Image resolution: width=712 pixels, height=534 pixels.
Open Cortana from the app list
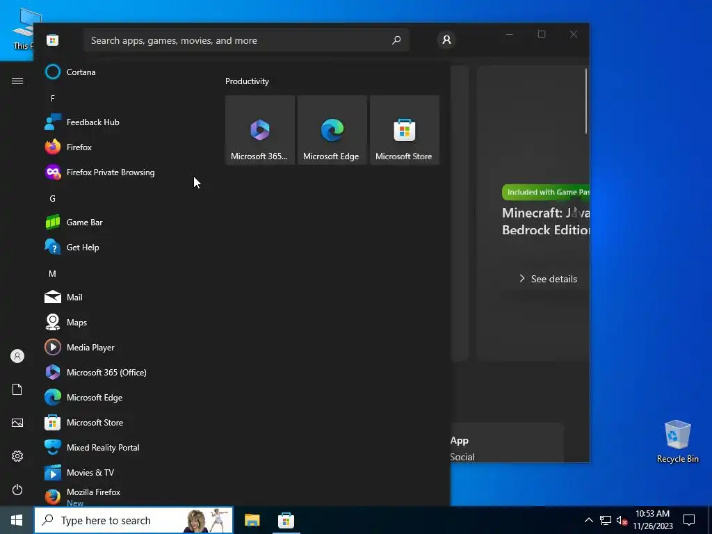122,72
